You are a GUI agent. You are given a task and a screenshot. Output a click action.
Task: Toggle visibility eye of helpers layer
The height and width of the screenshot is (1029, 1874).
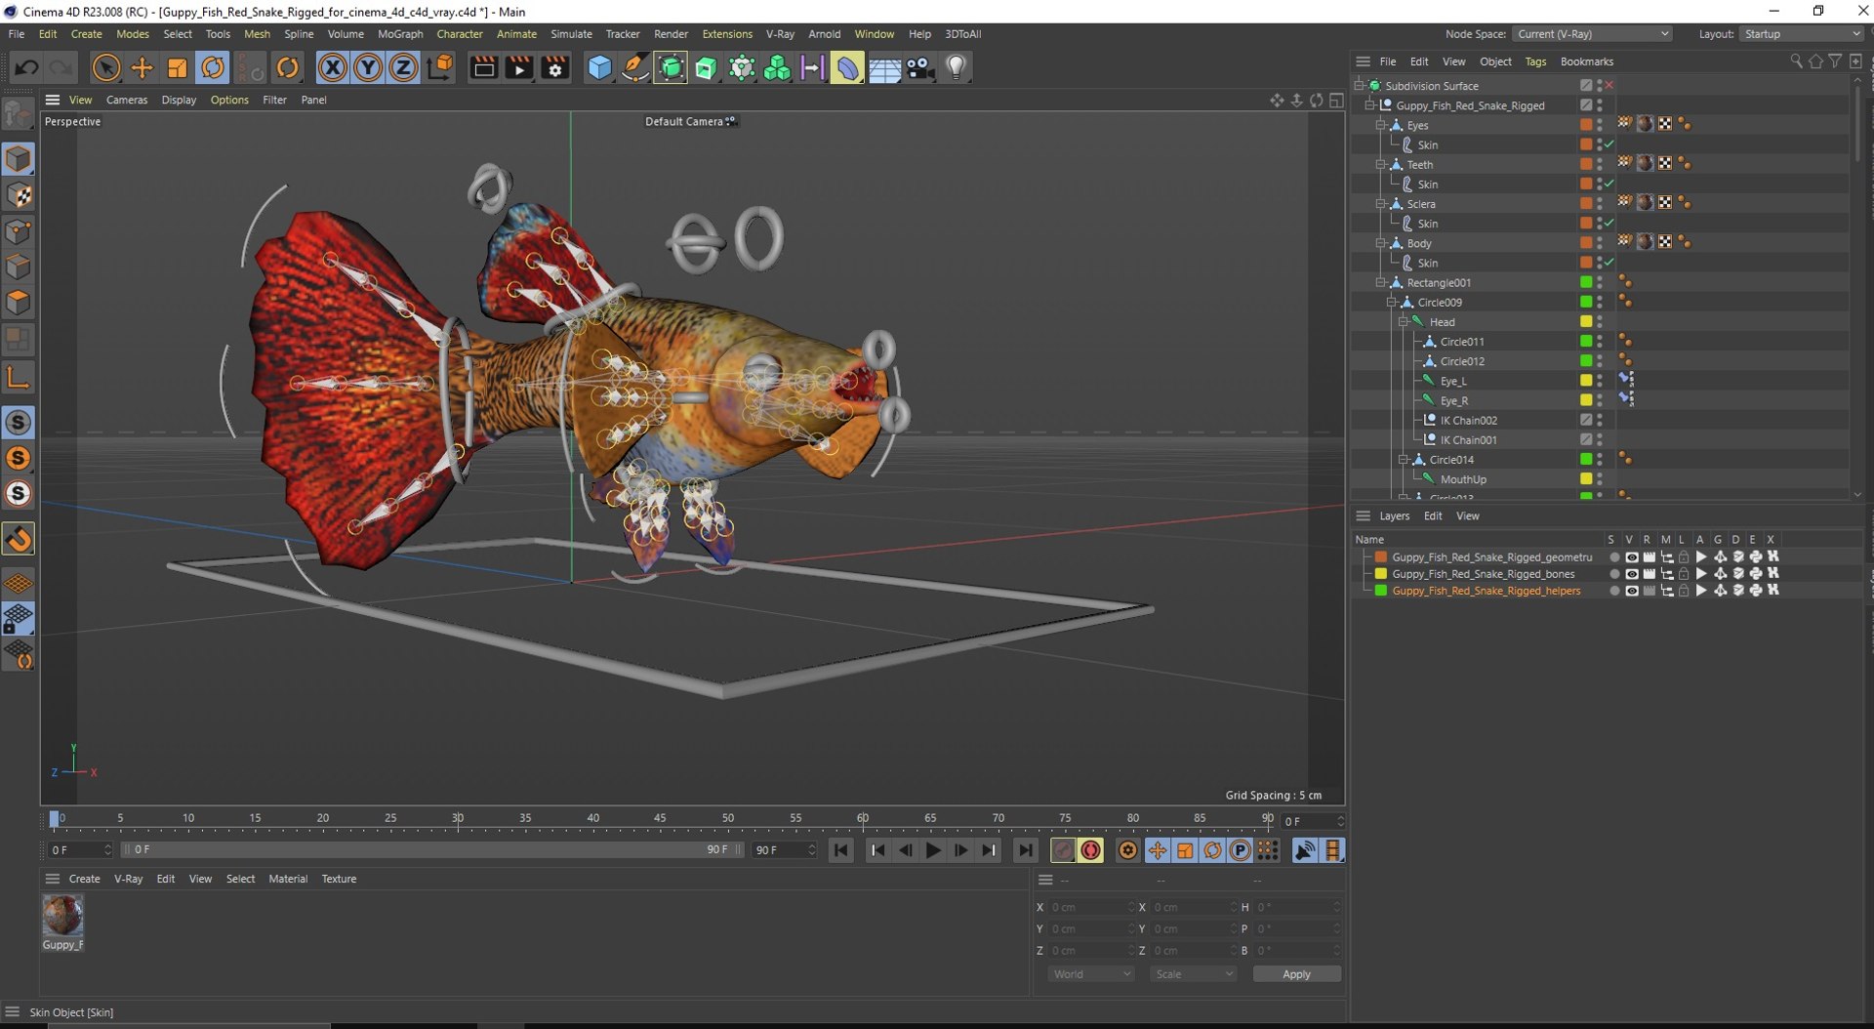pos(1631,591)
